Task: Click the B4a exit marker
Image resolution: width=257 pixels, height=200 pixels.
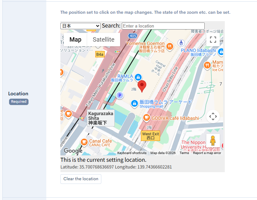Action: pyautogui.click(x=100, y=54)
